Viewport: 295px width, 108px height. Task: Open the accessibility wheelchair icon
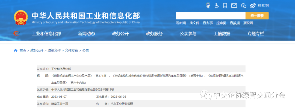(x=217, y=5)
